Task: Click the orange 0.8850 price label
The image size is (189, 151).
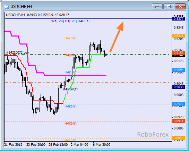Action: pos(179,138)
